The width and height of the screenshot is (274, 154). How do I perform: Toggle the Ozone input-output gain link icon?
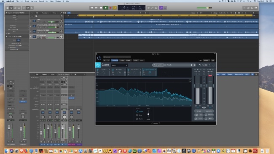pyautogui.click(x=204, y=108)
